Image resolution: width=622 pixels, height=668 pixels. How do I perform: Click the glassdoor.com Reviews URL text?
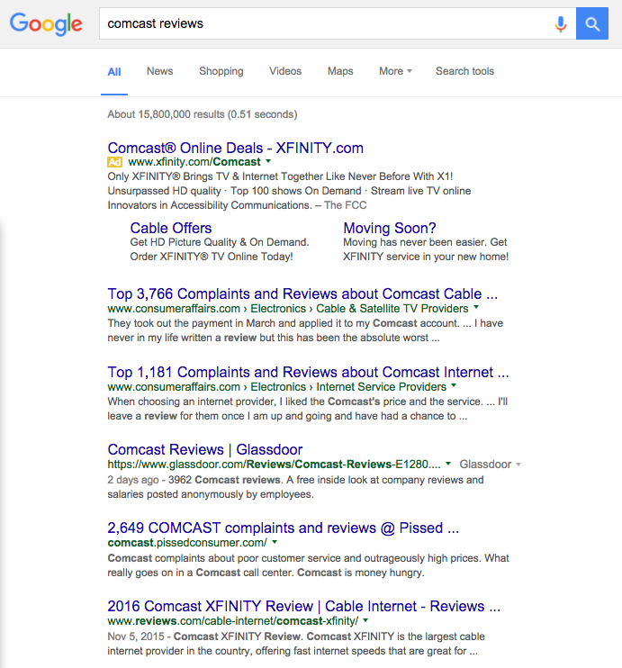pyautogui.click(x=274, y=465)
